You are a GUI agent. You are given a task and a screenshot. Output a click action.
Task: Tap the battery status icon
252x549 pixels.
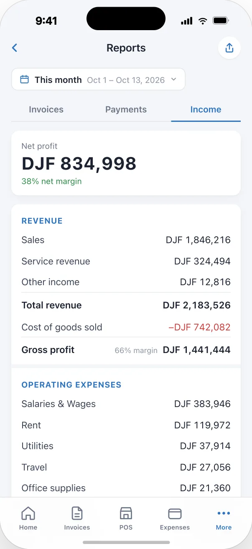tap(220, 21)
